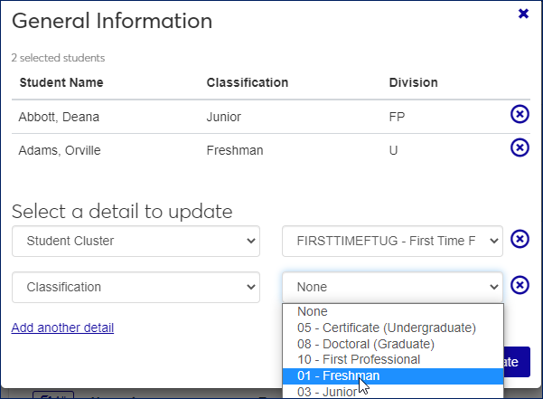Click the Abbott, Deana student name
This screenshot has width=543, height=399.
[x=55, y=117]
